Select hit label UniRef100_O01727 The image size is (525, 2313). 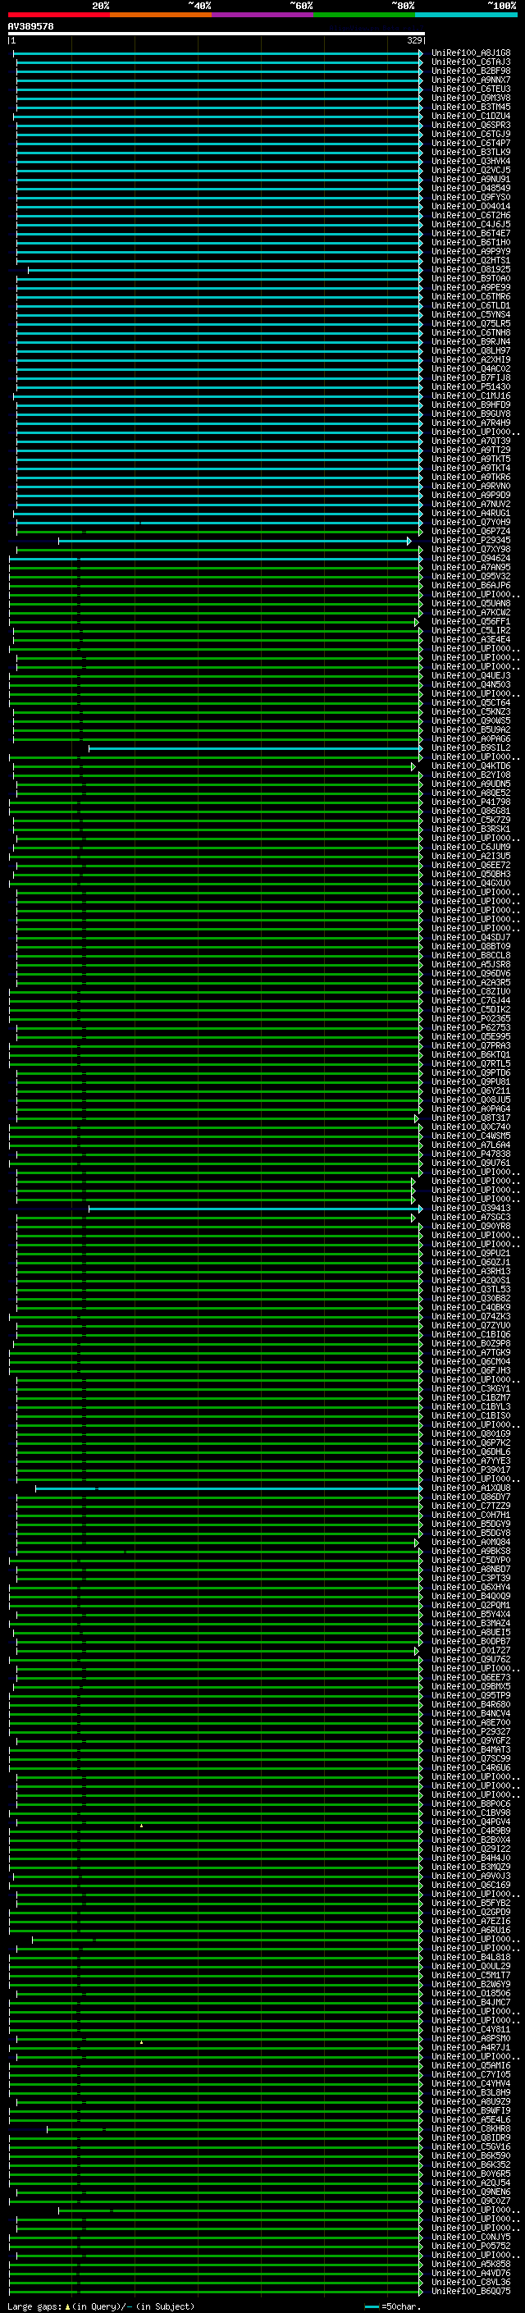[471, 1651]
